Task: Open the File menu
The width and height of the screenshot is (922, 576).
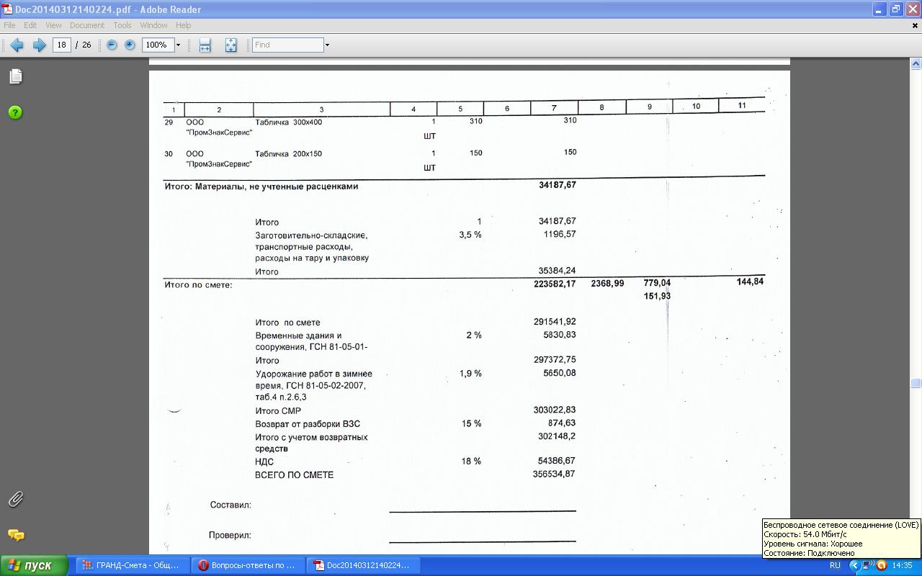Action: (x=9, y=25)
